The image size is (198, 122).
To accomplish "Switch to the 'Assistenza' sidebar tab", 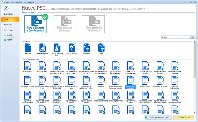I will click(8, 25).
